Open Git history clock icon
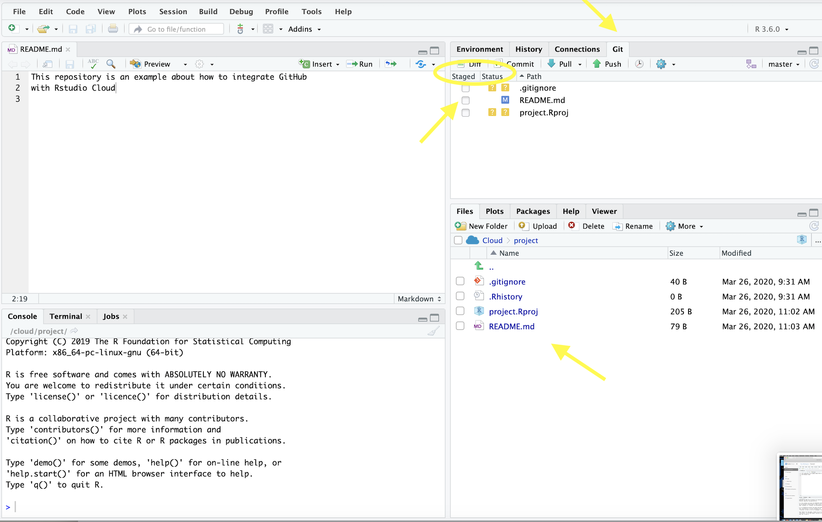This screenshot has width=822, height=522. pyautogui.click(x=639, y=64)
